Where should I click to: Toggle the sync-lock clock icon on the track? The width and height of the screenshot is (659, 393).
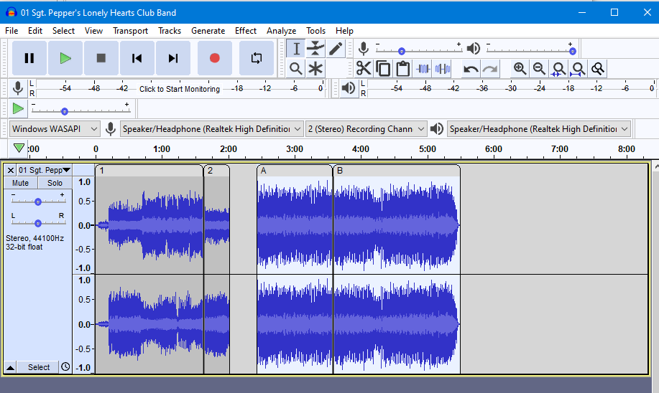pyautogui.click(x=65, y=366)
